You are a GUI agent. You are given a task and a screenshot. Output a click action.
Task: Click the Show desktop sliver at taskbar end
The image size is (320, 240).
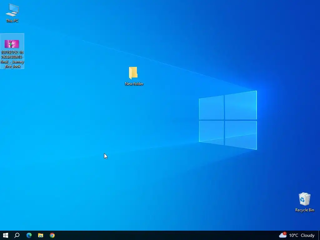[x=319, y=235]
